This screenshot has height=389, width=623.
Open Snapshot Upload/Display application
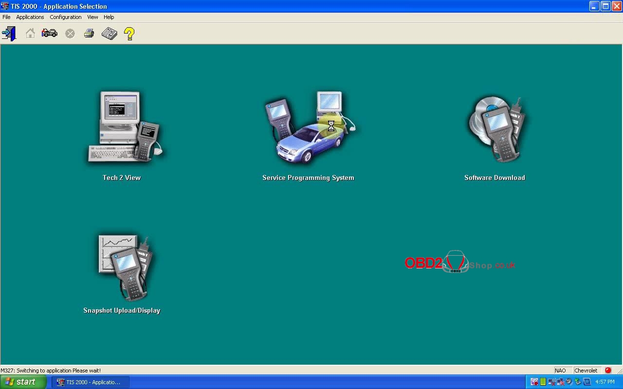point(122,267)
